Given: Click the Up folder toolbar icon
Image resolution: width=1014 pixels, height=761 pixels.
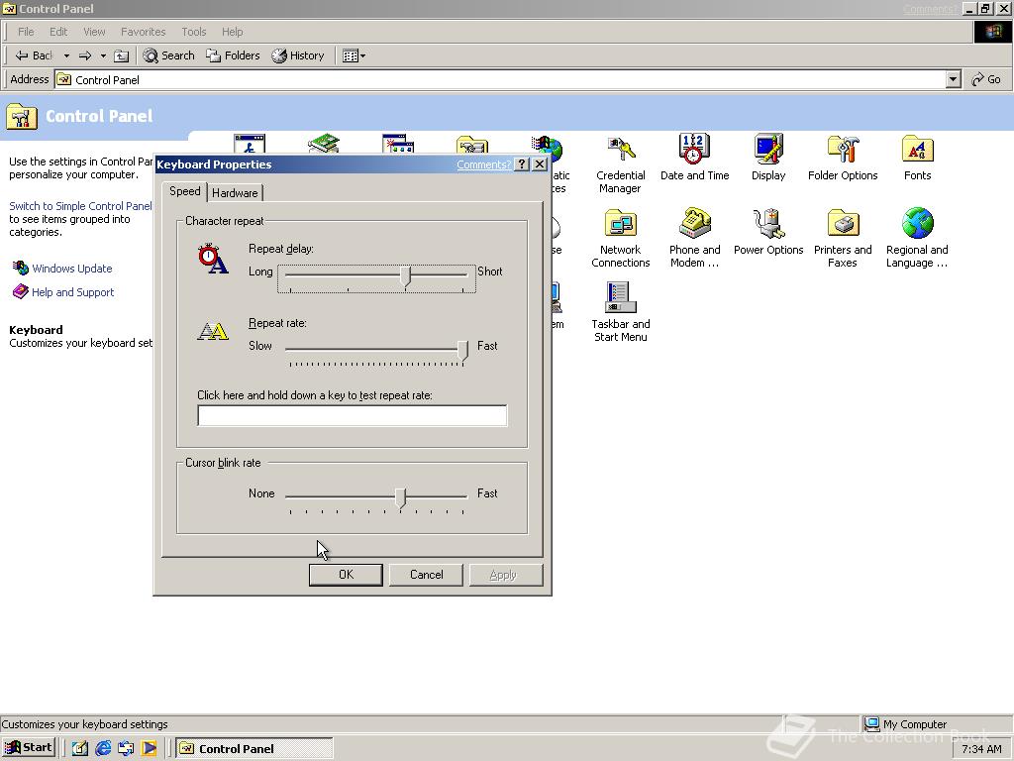Looking at the screenshot, I should pyautogui.click(x=122, y=55).
